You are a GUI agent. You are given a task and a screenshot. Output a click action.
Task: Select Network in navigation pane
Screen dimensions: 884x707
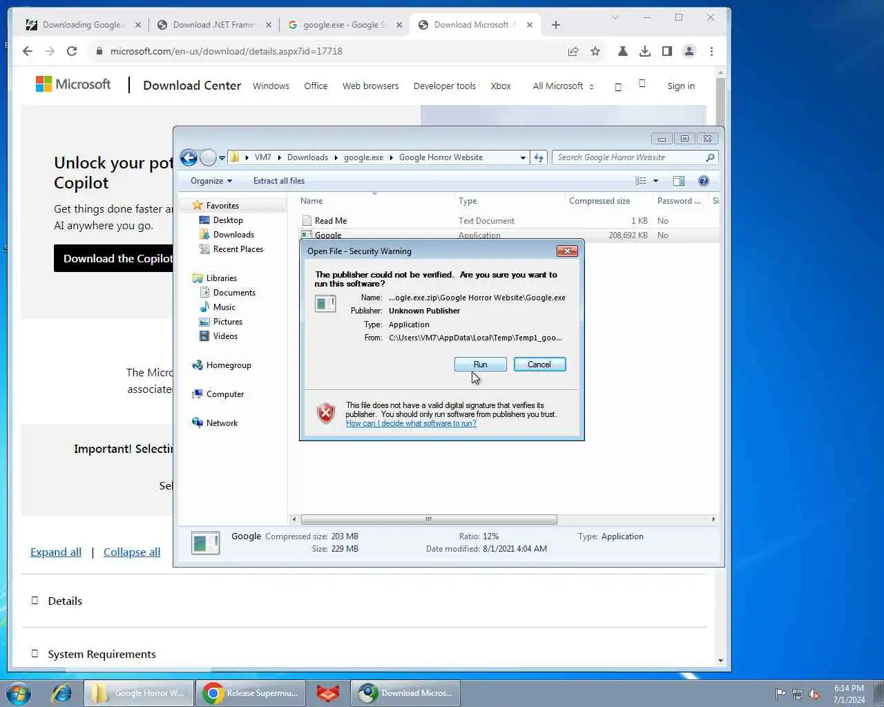[x=222, y=423]
